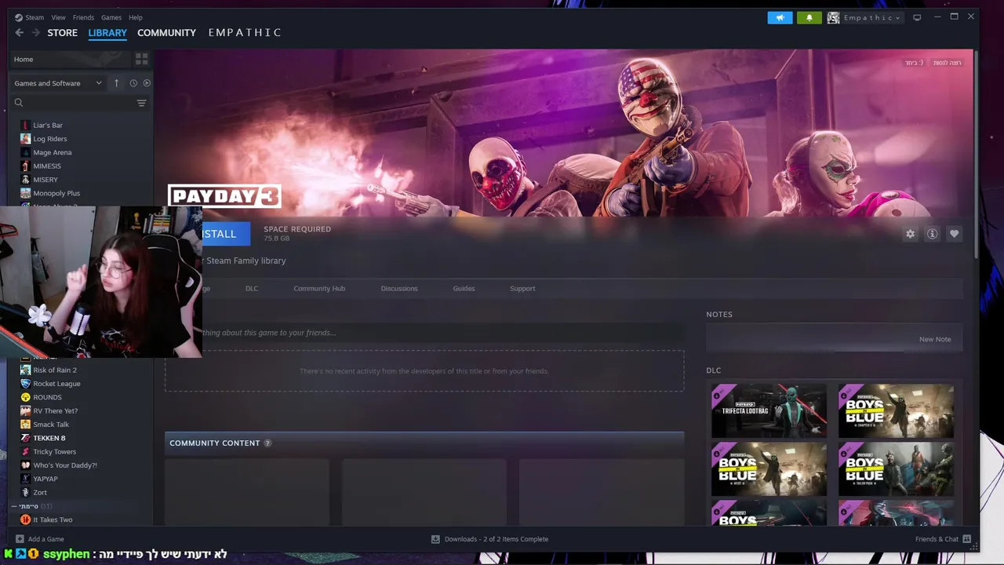Open the Community Hub tab
Image resolution: width=1004 pixels, height=565 pixels.
click(x=319, y=289)
